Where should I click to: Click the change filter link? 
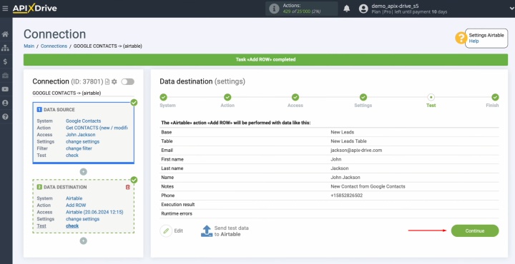[x=79, y=148]
